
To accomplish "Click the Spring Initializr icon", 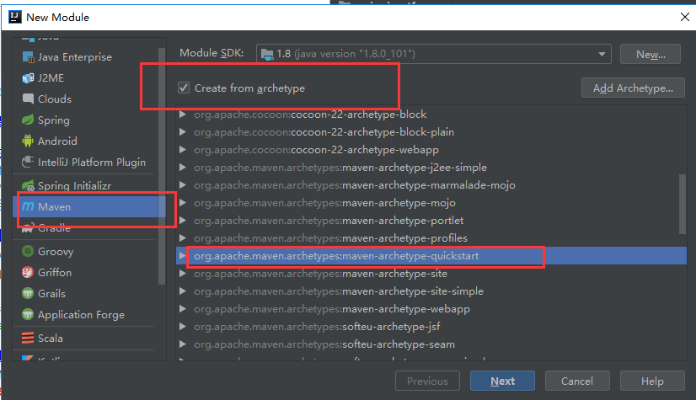I will pyautogui.click(x=28, y=185).
